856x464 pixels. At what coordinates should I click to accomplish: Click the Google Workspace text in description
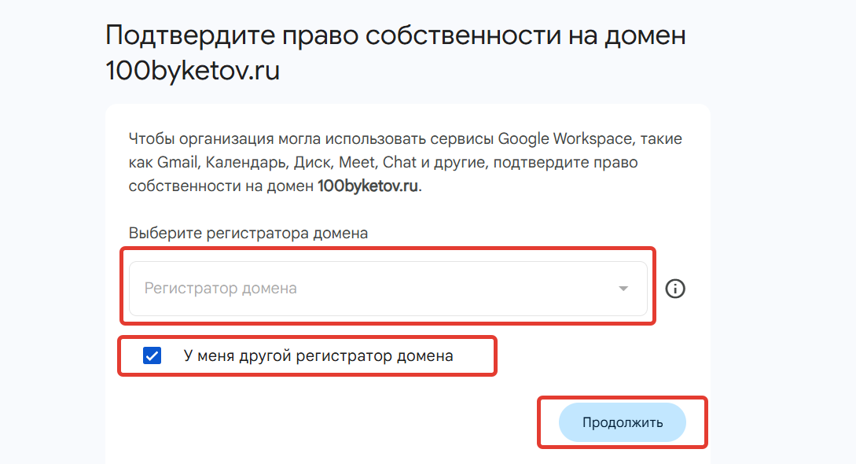tap(565, 138)
